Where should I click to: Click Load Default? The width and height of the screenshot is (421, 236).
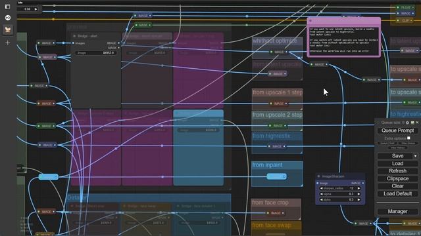coord(397,193)
